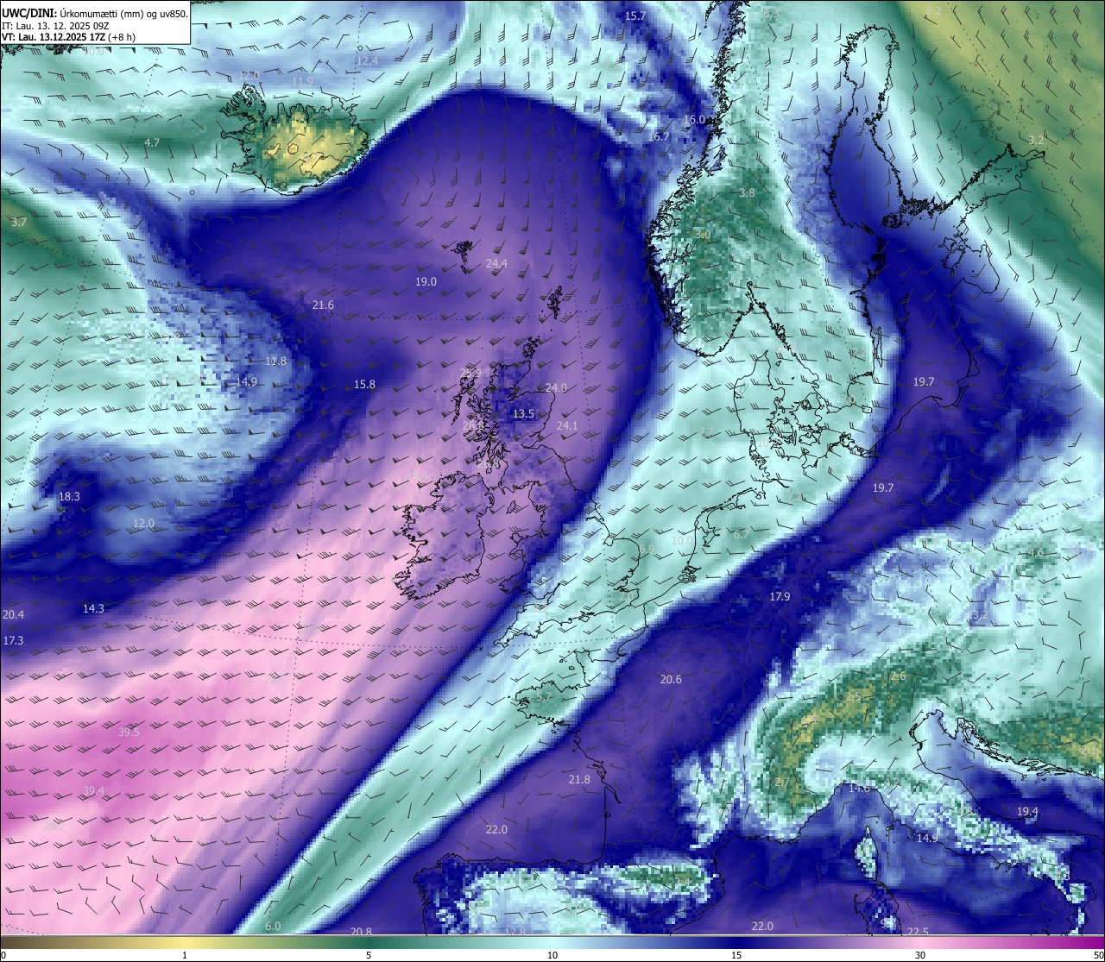Click the 4.7 value west of Iceland
Image resolution: width=1105 pixels, height=962 pixels.
(x=152, y=142)
